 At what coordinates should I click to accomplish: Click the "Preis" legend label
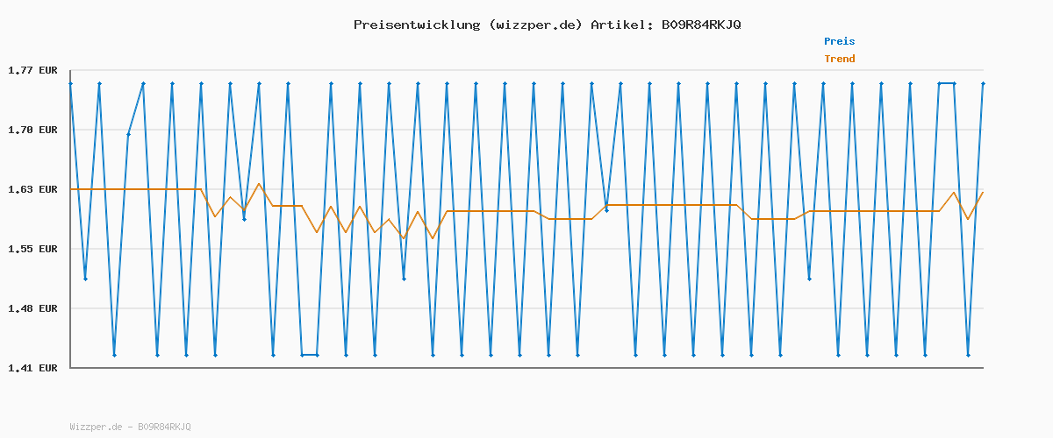pos(839,41)
